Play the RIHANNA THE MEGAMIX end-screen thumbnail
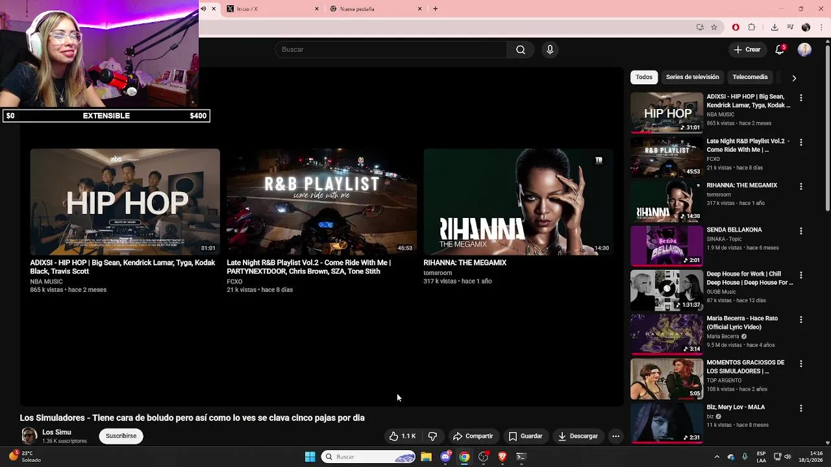The height and width of the screenshot is (467, 831). (x=518, y=202)
